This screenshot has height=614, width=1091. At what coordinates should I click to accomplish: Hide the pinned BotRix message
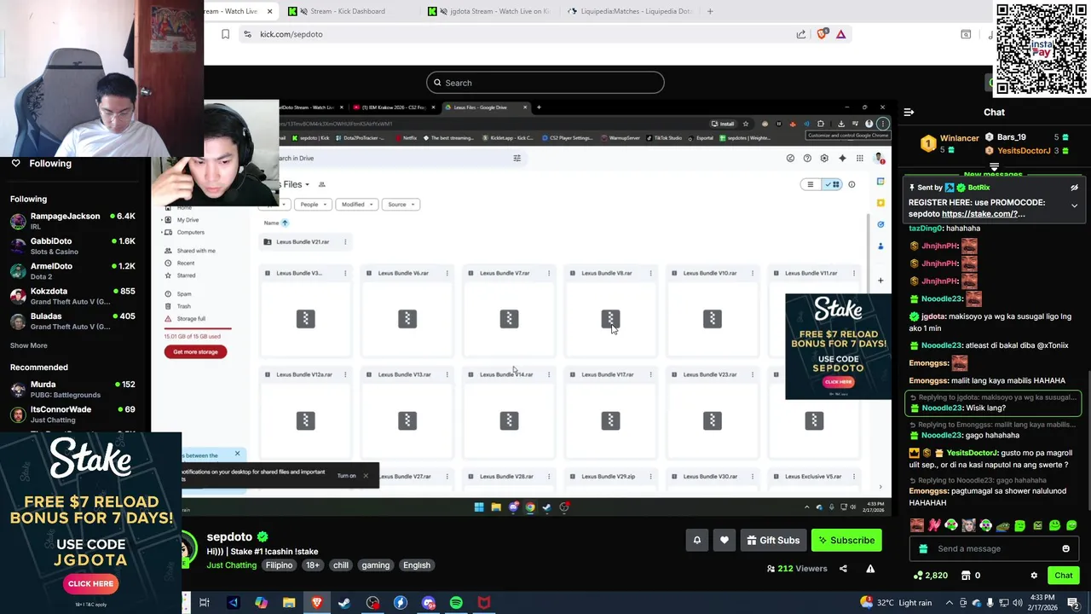[x=1074, y=188]
